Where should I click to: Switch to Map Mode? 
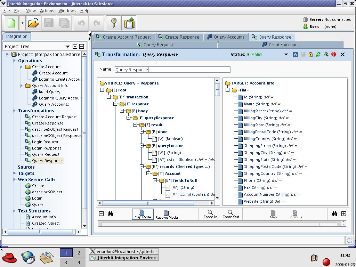coord(143,214)
